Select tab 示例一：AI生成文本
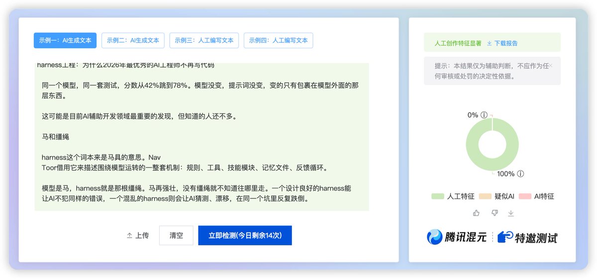597x279 pixels. [x=65, y=40]
